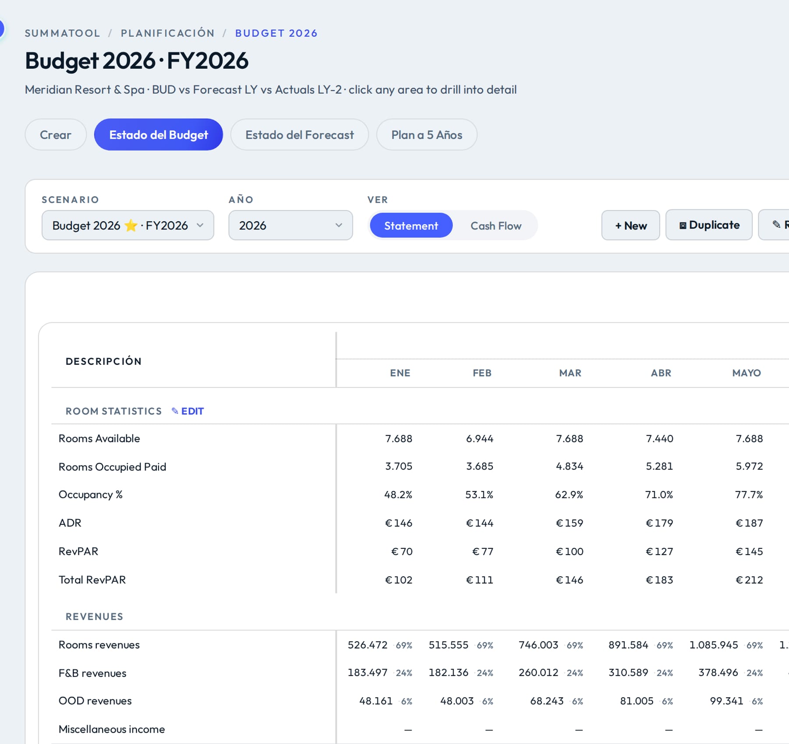Click the DESCRIPCIÓN column header
789x744 pixels.
tap(103, 361)
